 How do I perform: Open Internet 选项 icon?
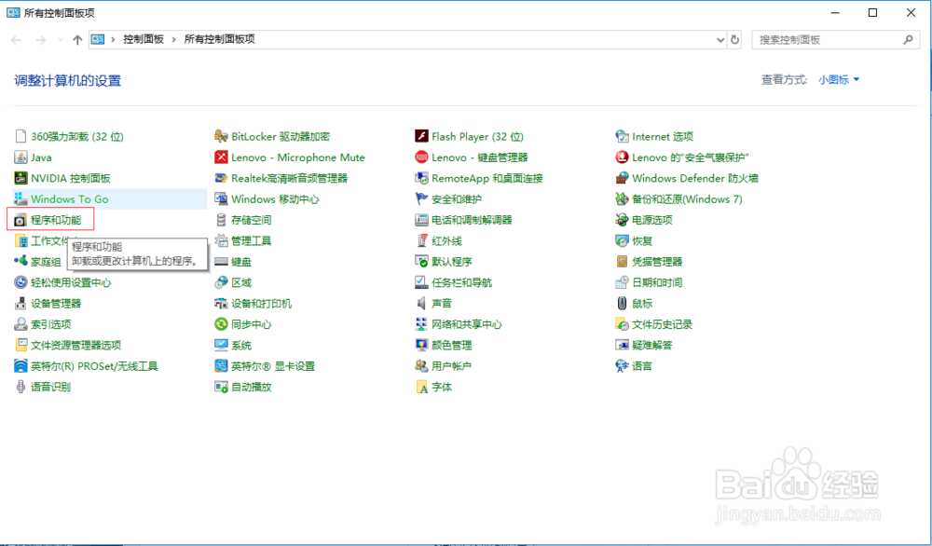click(x=622, y=137)
